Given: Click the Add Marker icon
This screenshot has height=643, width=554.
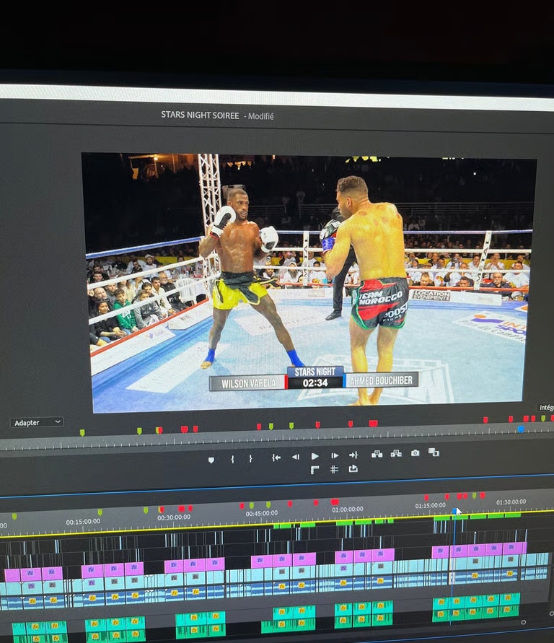Looking at the screenshot, I should [x=211, y=459].
